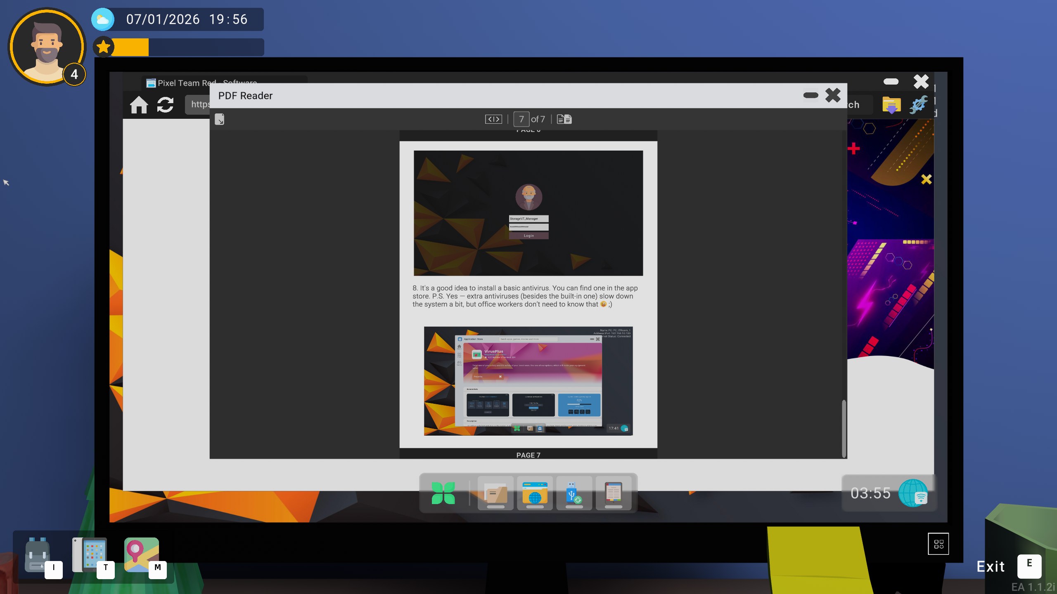Click the browser refresh icon

pos(165,105)
